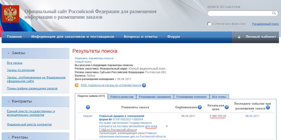This screenshot has height=140, width=281.
Task: Click the site title header text
Action: tap(91, 14)
